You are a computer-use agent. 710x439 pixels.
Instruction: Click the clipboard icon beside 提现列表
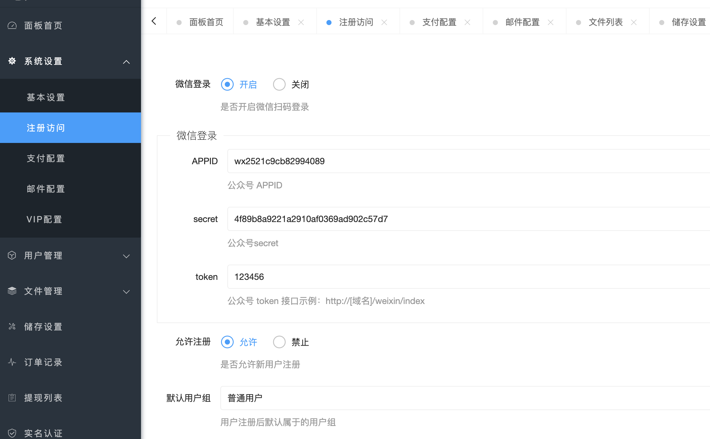12,398
